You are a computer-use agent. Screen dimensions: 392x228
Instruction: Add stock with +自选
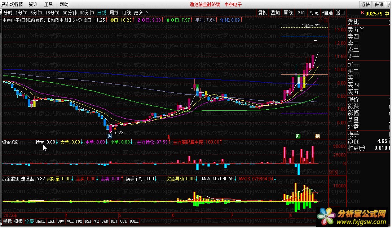coord(327,13)
